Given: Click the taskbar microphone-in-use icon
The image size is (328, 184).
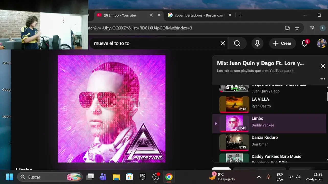Looking at the screenshot, I should pyautogui.click(x=268, y=177).
